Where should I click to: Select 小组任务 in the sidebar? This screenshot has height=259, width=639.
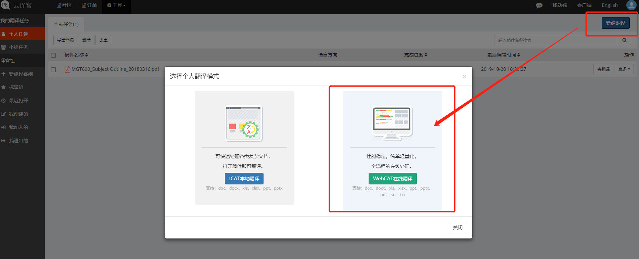(x=22, y=47)
